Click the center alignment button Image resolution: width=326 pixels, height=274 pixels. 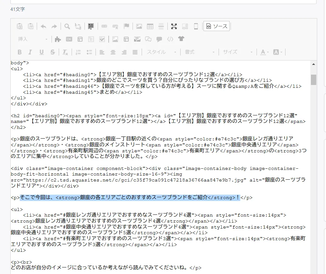(113, 52)
